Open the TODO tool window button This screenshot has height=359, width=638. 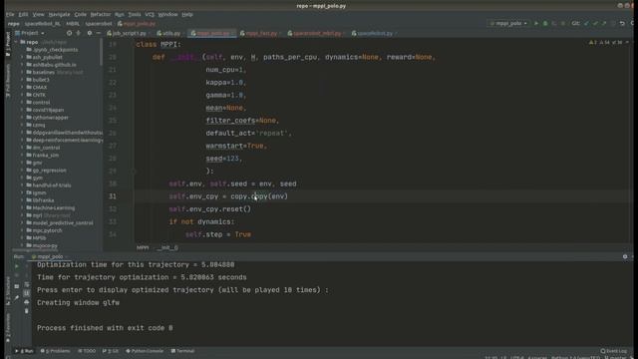(87, 351)
